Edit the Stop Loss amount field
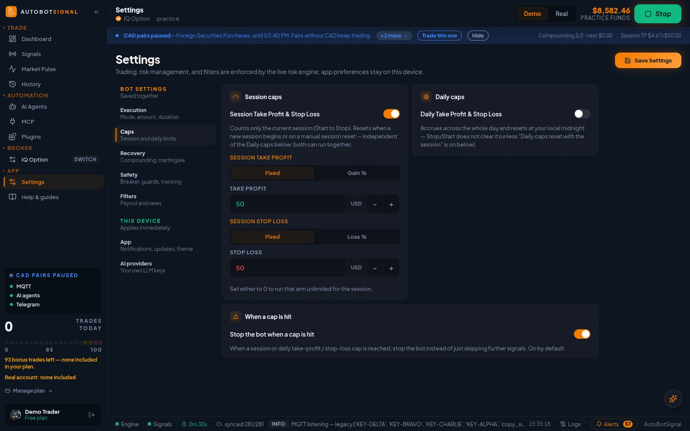 tap(288, 268)
